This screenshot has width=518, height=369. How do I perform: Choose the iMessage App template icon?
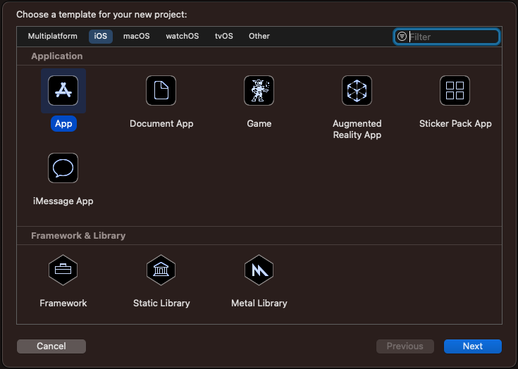(63, 168)
